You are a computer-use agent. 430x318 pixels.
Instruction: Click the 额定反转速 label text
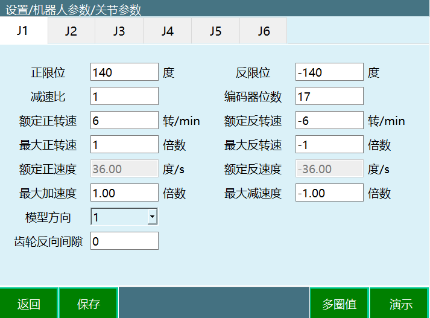253,121
